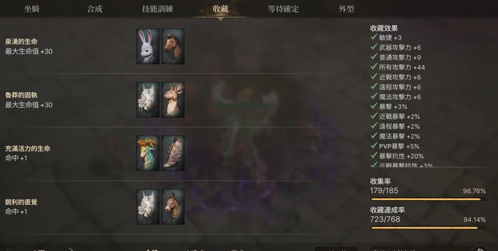Toggle the 暴擊抗性 +20% checkmark
The image size is (498, 251).
click(374, 156)
